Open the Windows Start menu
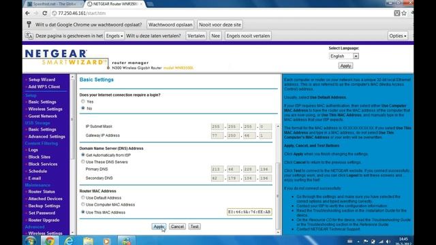Viewport: 436px width, 245px height. 30,241
